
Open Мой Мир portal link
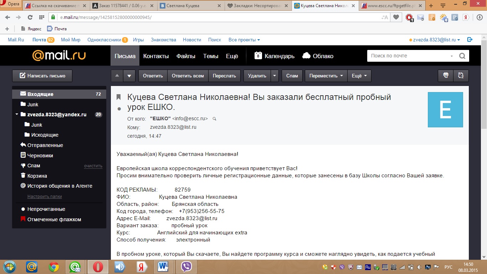[71, 40]
